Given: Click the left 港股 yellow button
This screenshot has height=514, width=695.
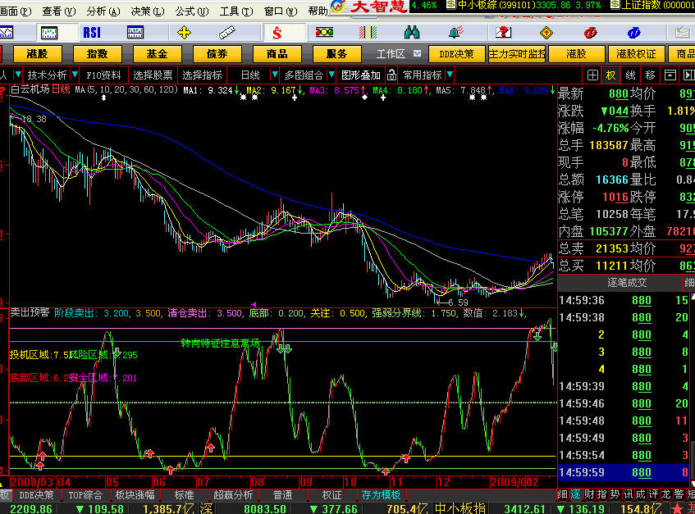Looking at the screenshot, I should coord(37,54).
